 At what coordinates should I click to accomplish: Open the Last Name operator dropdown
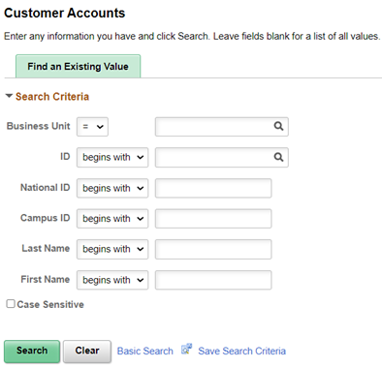pos(112,249)
